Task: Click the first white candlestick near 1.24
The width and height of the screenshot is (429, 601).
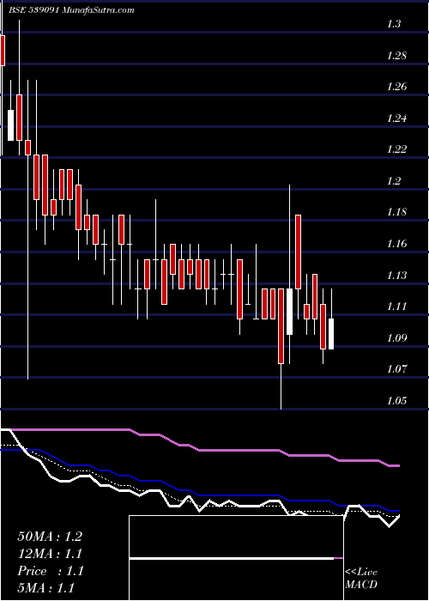Action: click(10, 125)
